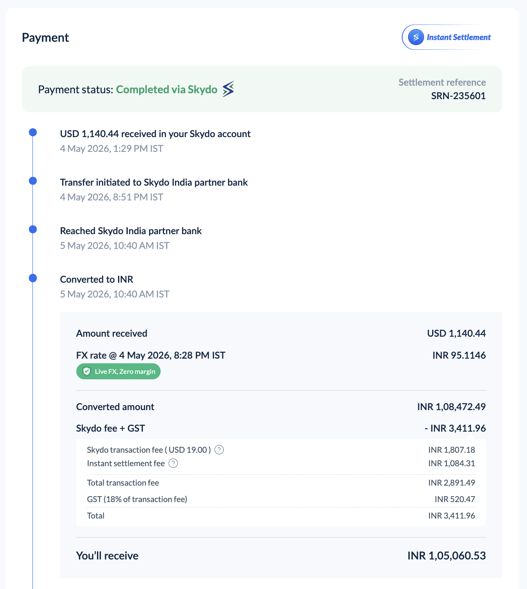
Task: Click transaction fee value INR 1,807.18
Action: [x=452, y=450]
